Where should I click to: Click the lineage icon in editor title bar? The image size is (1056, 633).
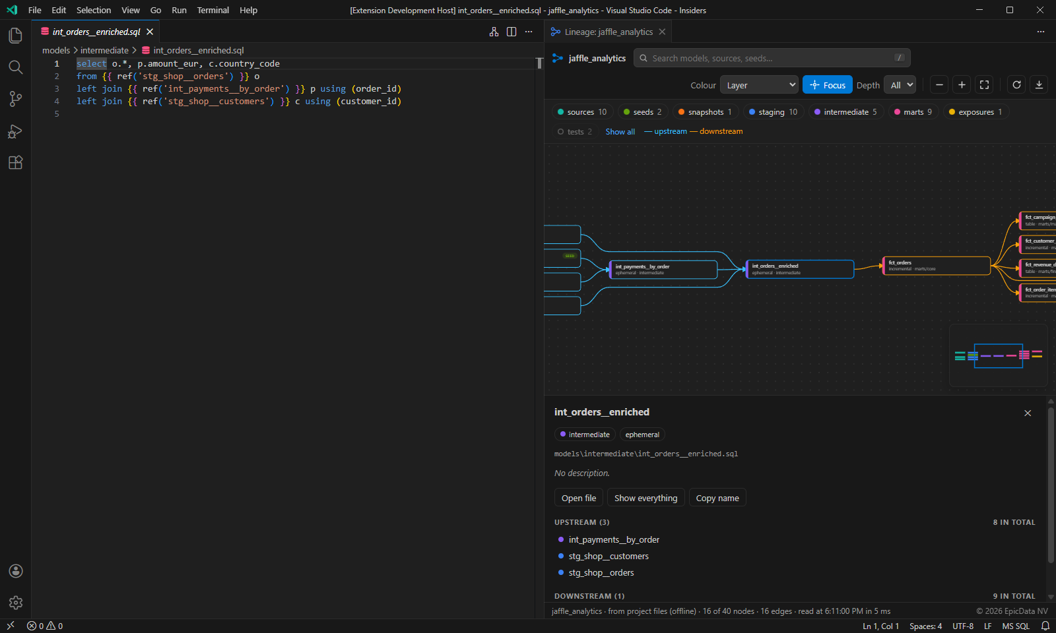pos(494,32)
